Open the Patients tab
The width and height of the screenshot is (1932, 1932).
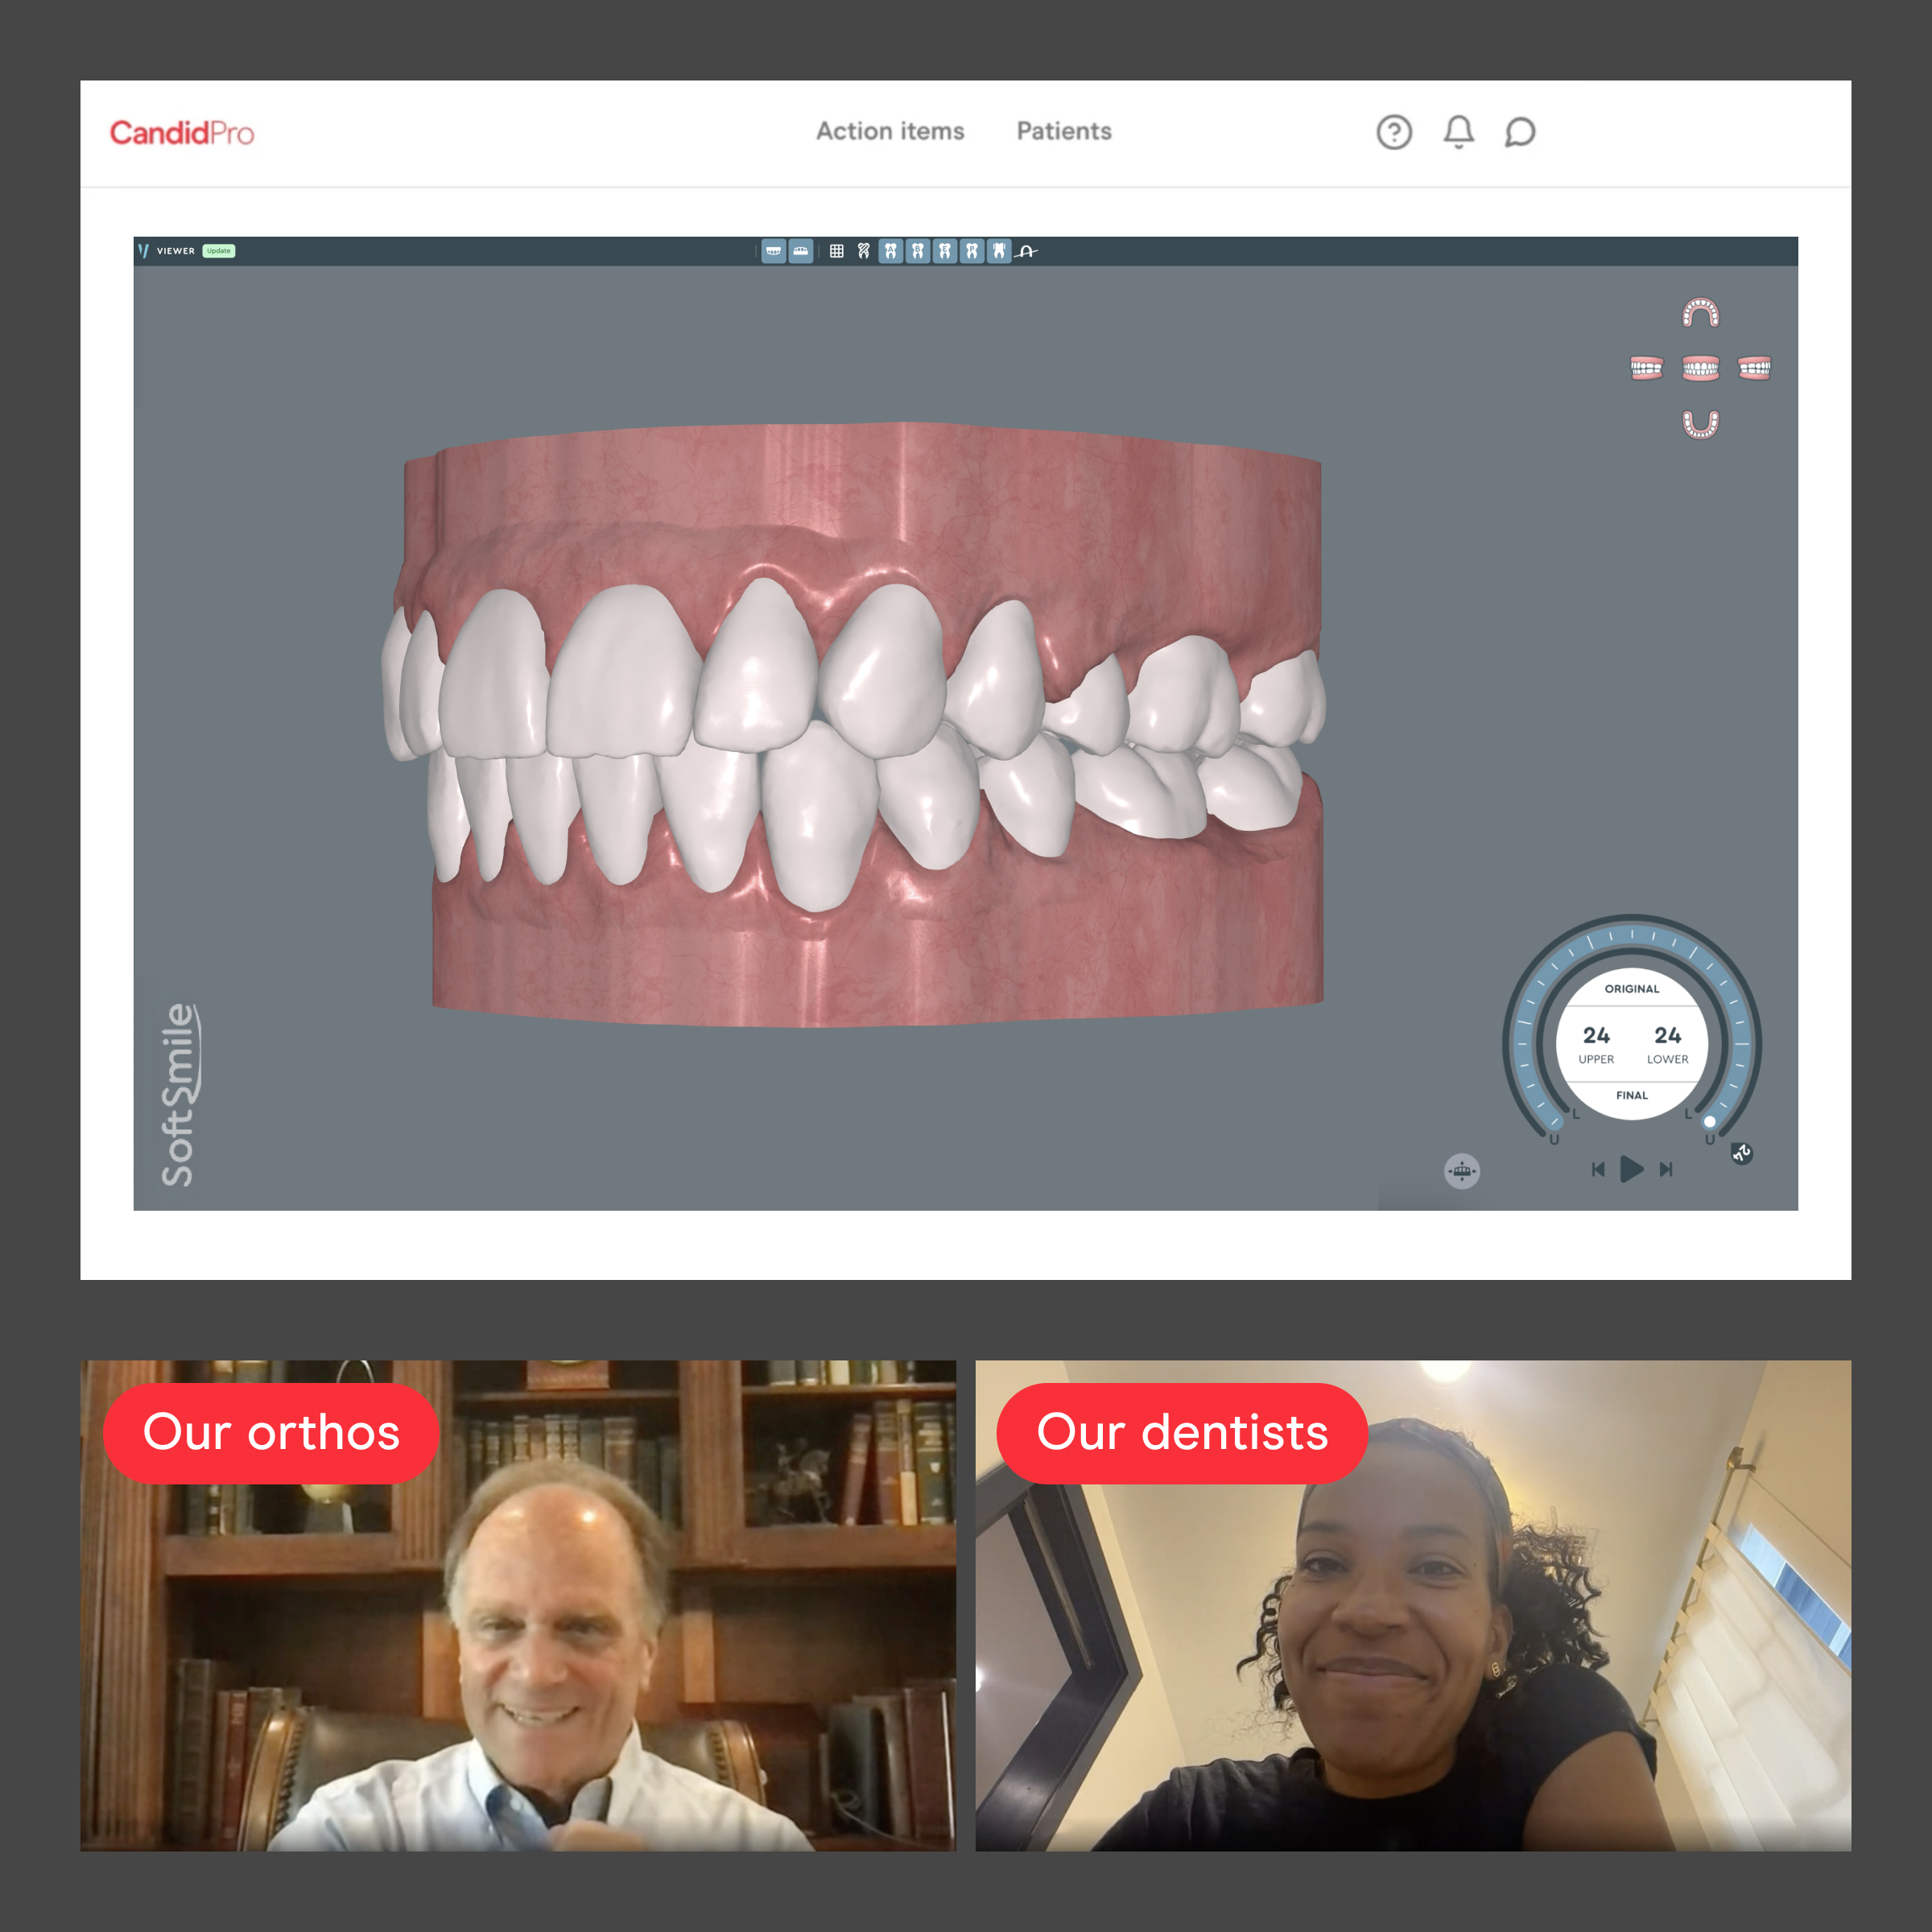1064,131
